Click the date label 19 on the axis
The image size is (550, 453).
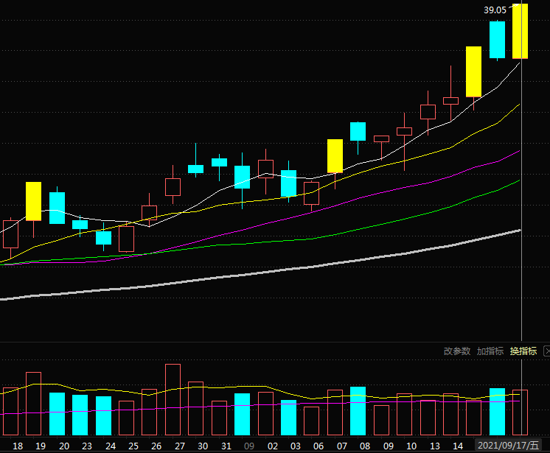[41, 446]
